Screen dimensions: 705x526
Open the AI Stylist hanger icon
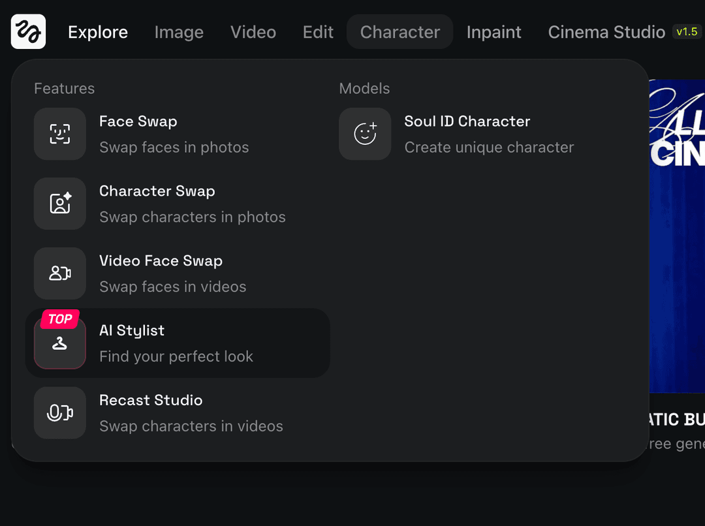(x=59, y=343)
